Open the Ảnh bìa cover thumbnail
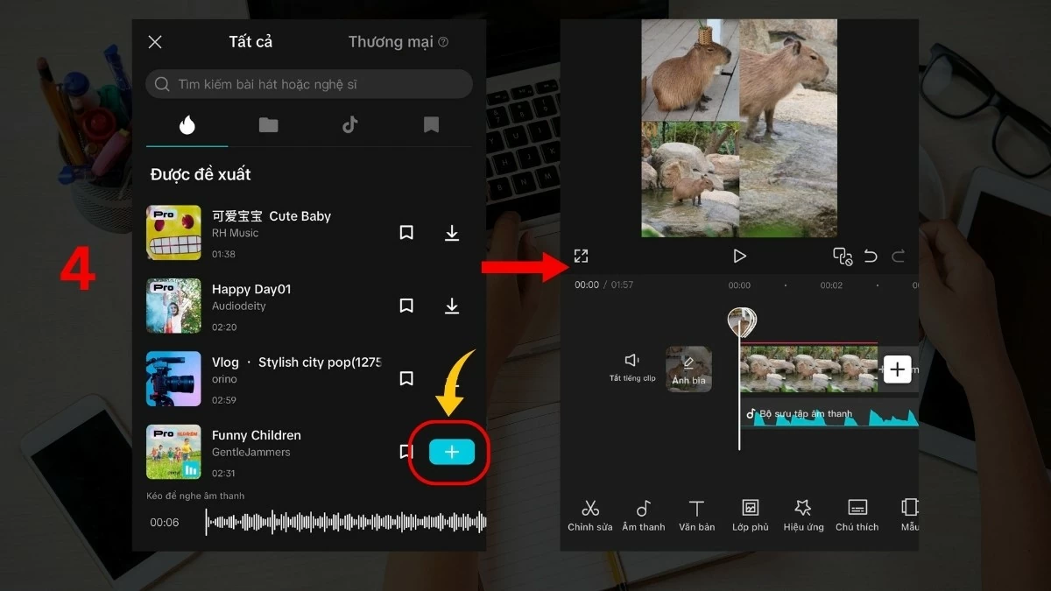Screen dimensions: 1051x591 (x=688, y=369)
